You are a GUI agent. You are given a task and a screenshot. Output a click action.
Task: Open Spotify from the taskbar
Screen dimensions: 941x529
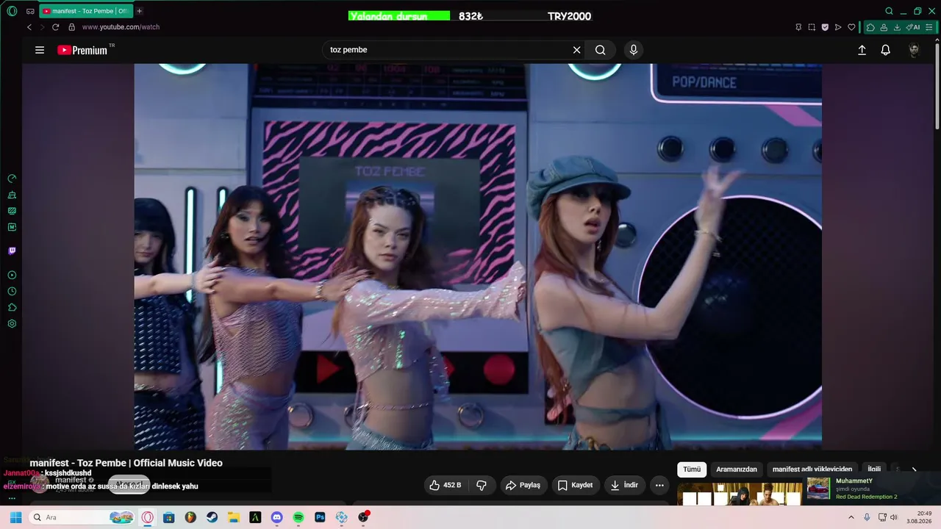[x=298, y=517]
